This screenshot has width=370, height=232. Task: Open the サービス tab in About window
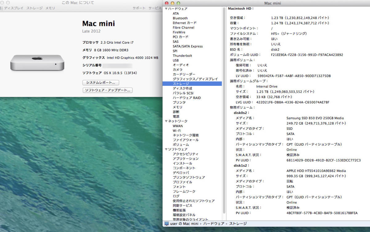tap(155, 8)
